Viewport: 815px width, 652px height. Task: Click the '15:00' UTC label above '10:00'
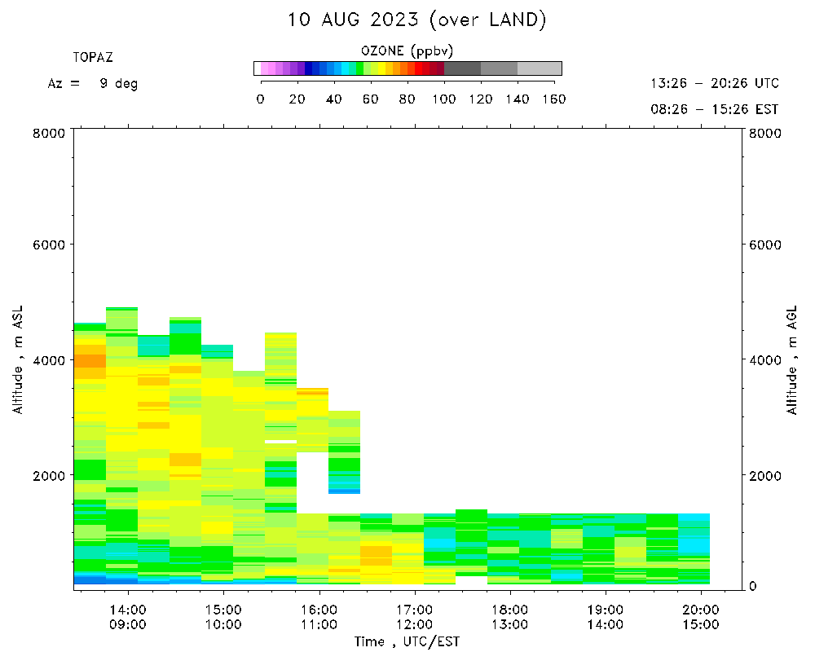coord(223,610)
